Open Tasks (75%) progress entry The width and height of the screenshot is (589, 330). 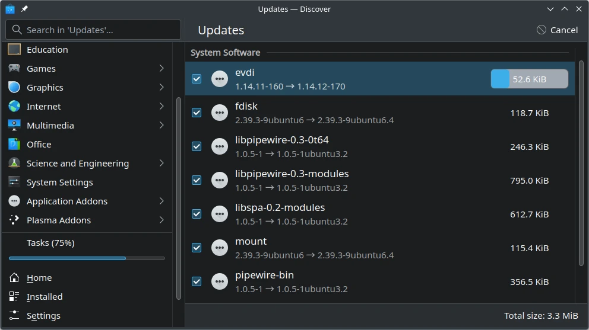50,243
